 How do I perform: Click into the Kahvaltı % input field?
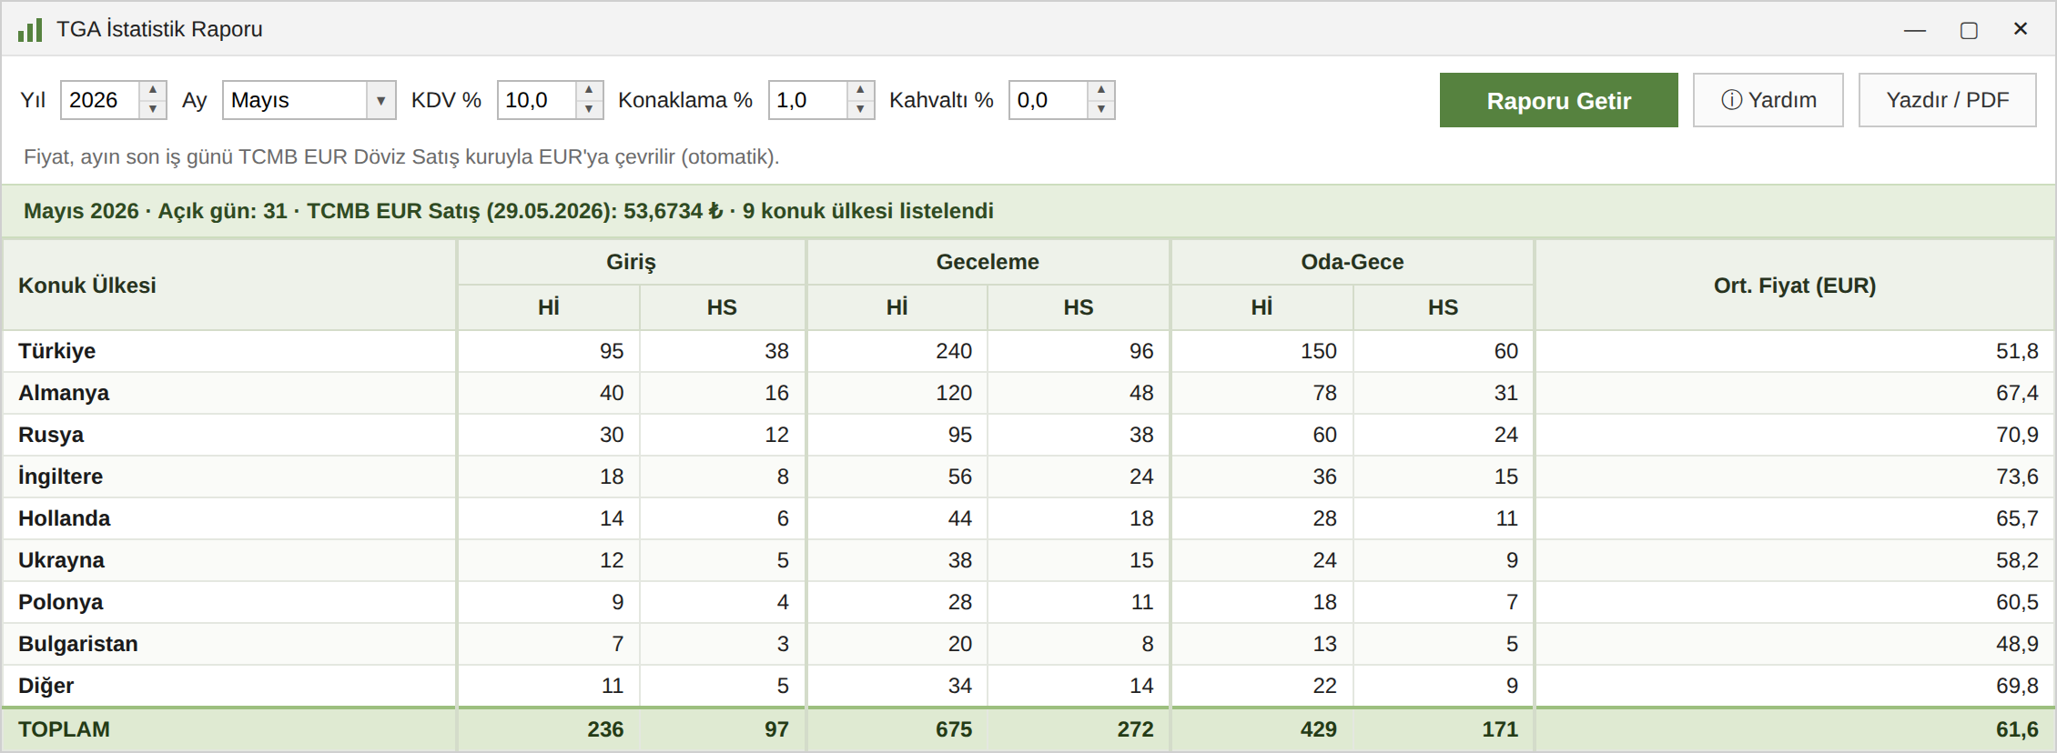[x=1049, y=100]
